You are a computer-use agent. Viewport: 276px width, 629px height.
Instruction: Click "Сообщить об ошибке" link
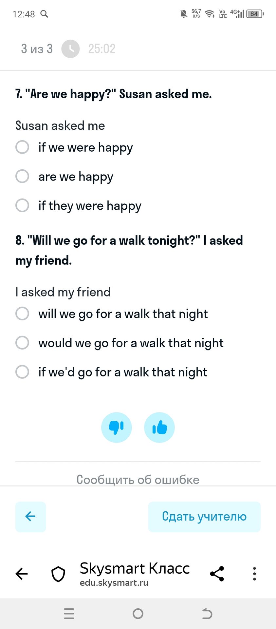(x=138, y=480)
